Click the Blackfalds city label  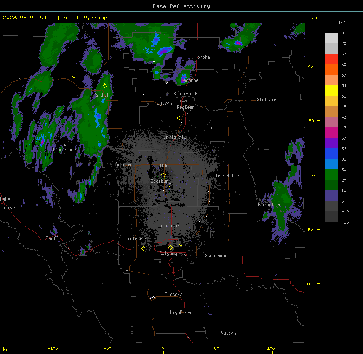(x=186, y=94)
